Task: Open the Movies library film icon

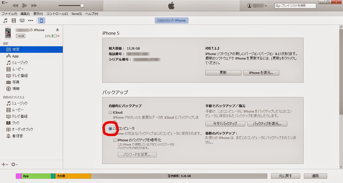Action: [x=14, y=21]
